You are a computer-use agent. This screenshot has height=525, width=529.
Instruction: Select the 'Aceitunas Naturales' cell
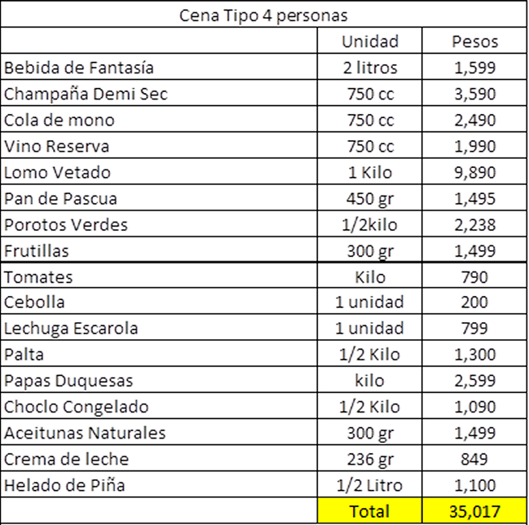coord(85,433)
